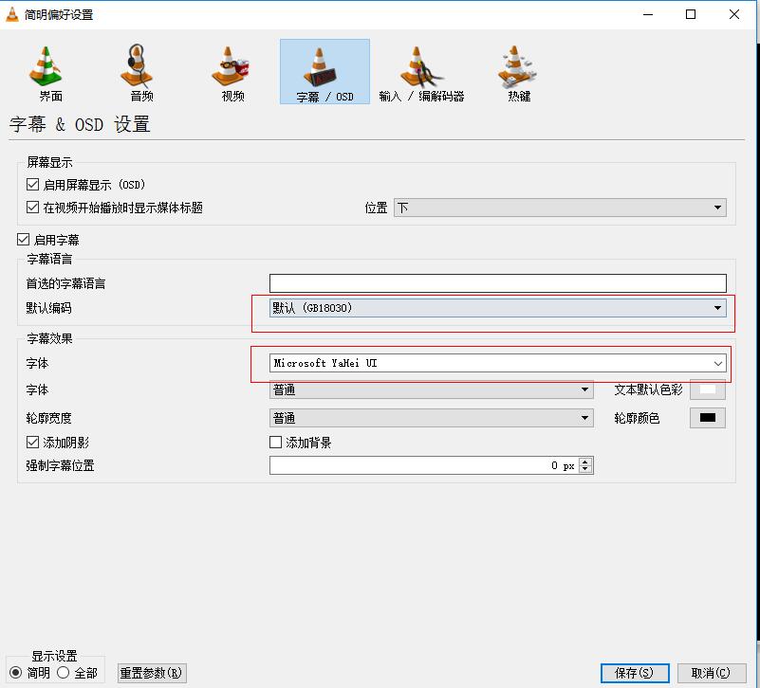Open the 输入 / 编解码器 settings icon
Screen dimensions: 760x688
tap(421, 72)
